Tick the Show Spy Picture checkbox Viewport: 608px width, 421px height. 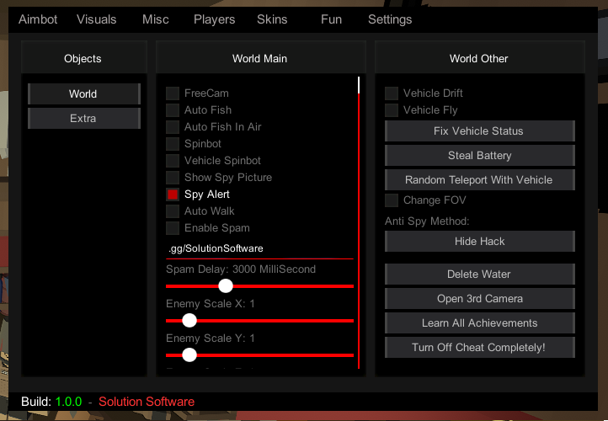point(173,178)
